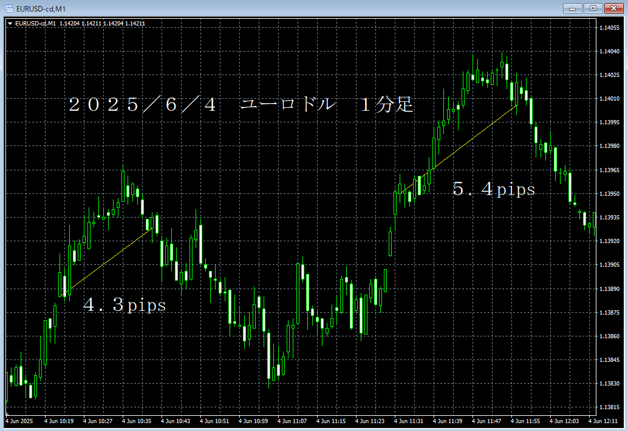Click price level 1.13815 on the price scale
The width and height of the screenshot is (628, 431).
point(609,407)
